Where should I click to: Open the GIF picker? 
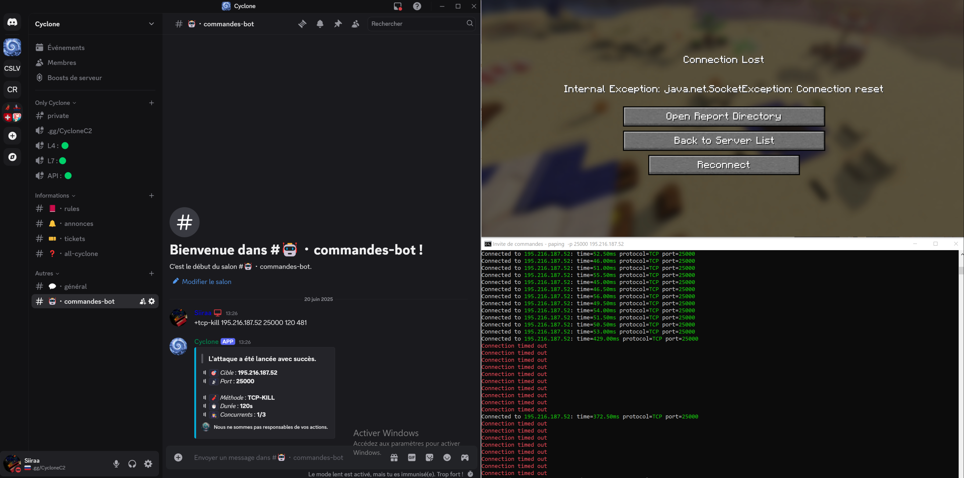(x=412, y=457)
